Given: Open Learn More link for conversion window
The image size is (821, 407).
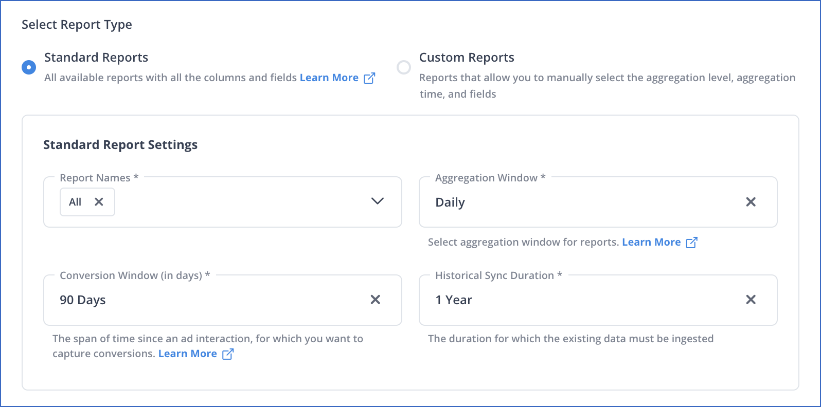Looking at the screenshot, I should (x=188, y=354).
